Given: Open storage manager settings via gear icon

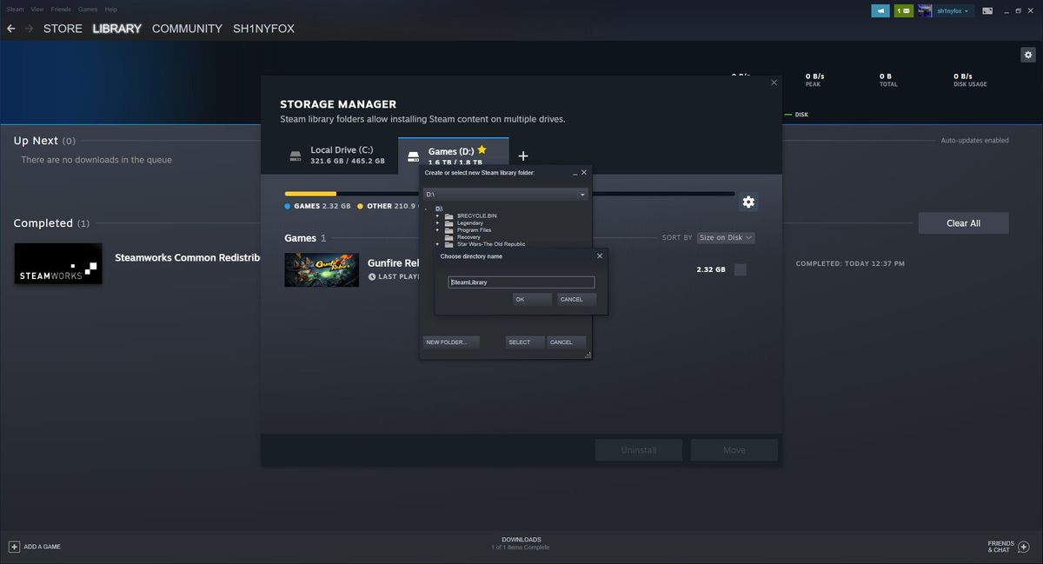Looking at the screenshot, I should 747,202.
